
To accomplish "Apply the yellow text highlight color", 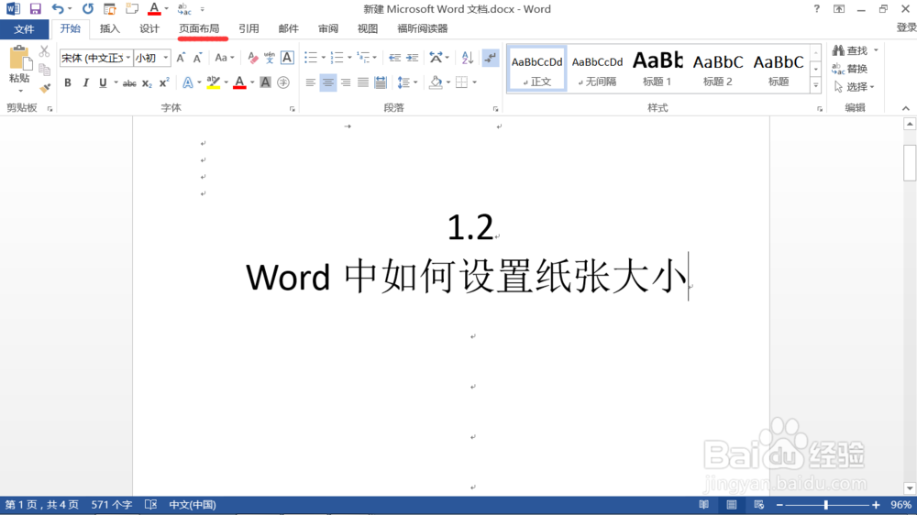I will click(x=214, y=83).
